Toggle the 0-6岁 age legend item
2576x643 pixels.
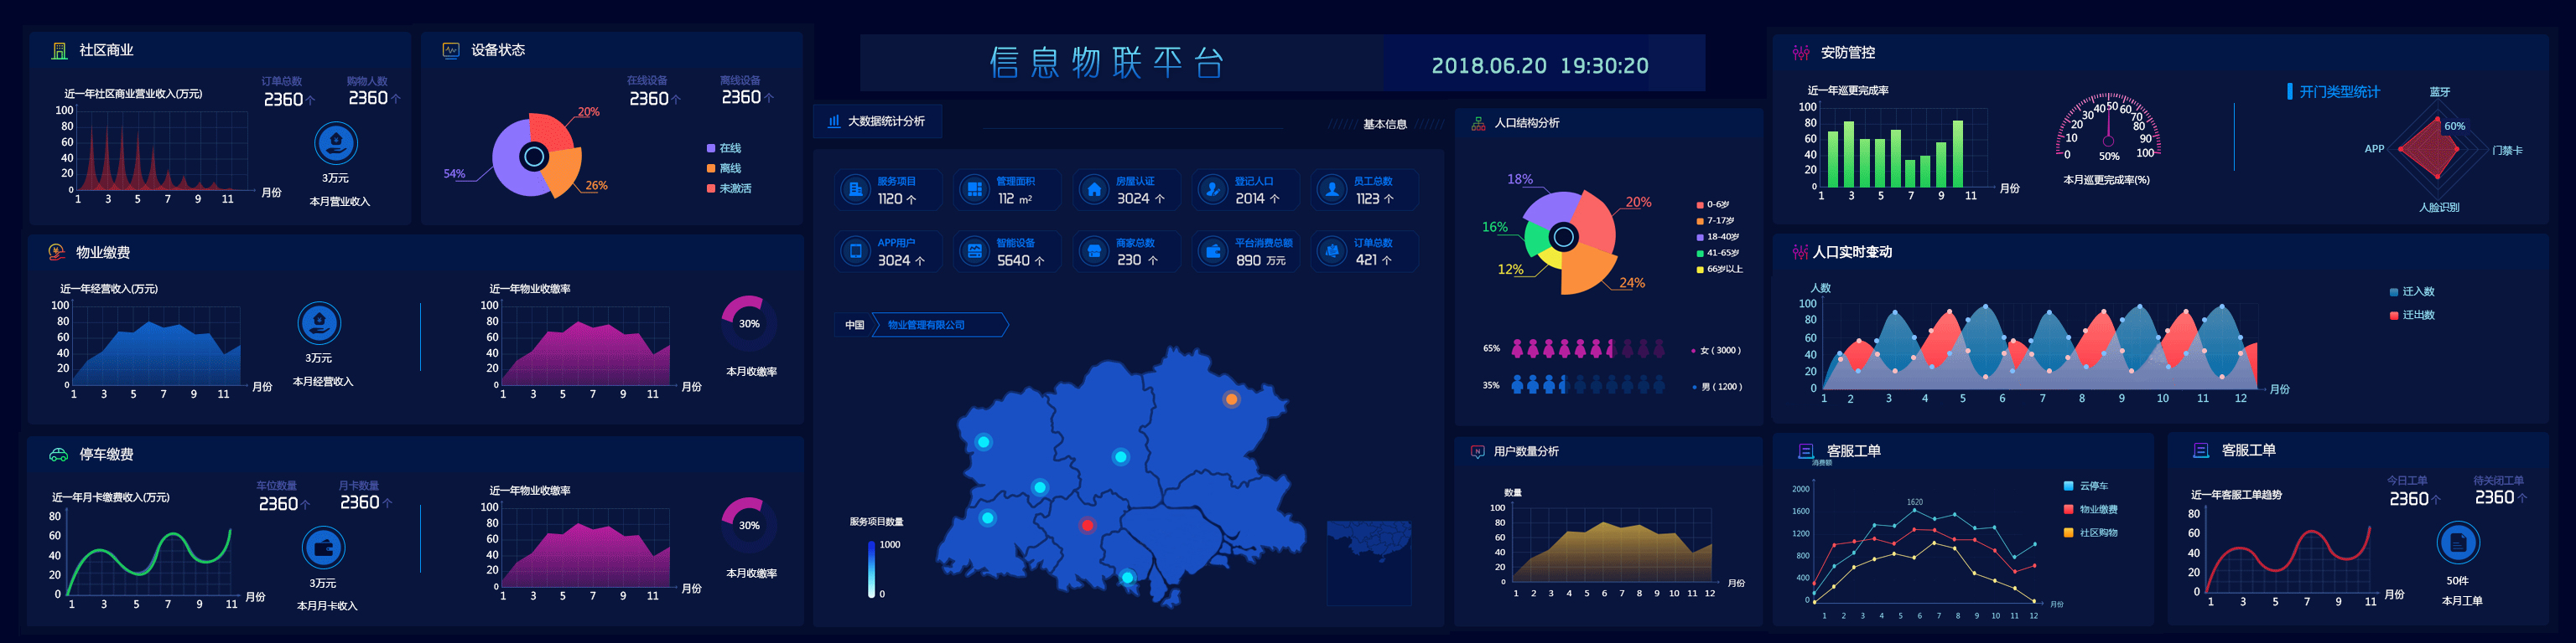pos(1713,204)
